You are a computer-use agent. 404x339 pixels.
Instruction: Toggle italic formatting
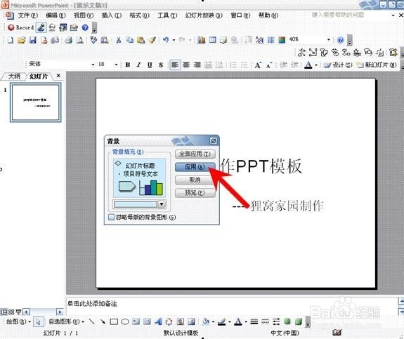click(138, 65)
